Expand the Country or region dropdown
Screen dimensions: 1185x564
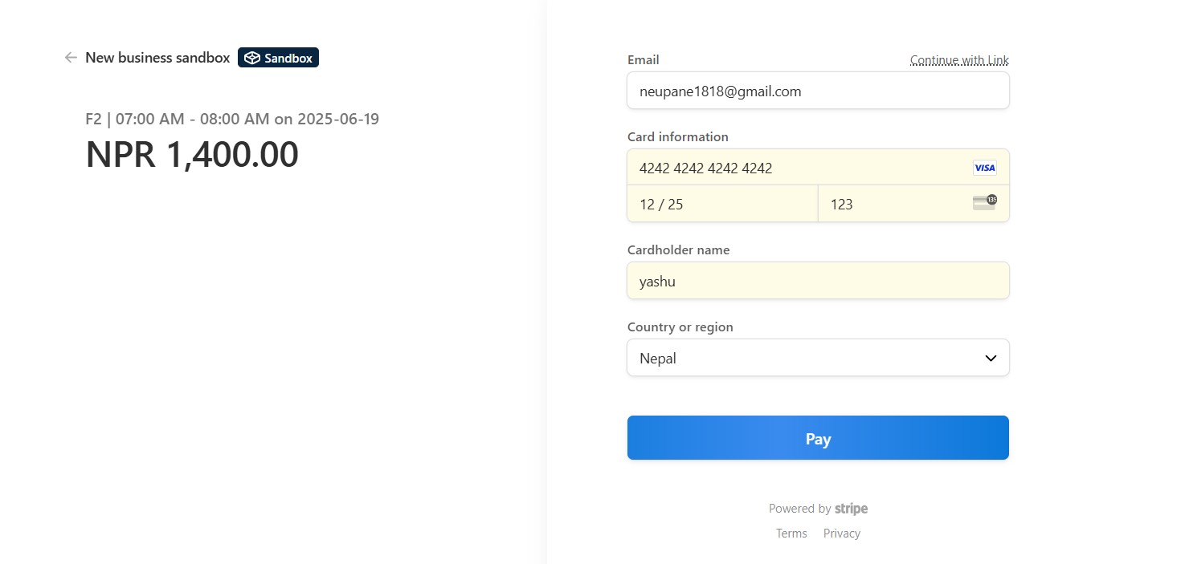coord(818,358)
